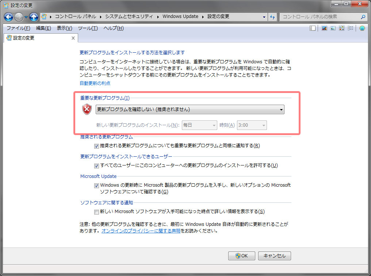Viewport: 371px width, 276px height.
Task: Expand arrow after システムとセキュリティ breadcrumb
Action: coord(158,17)
